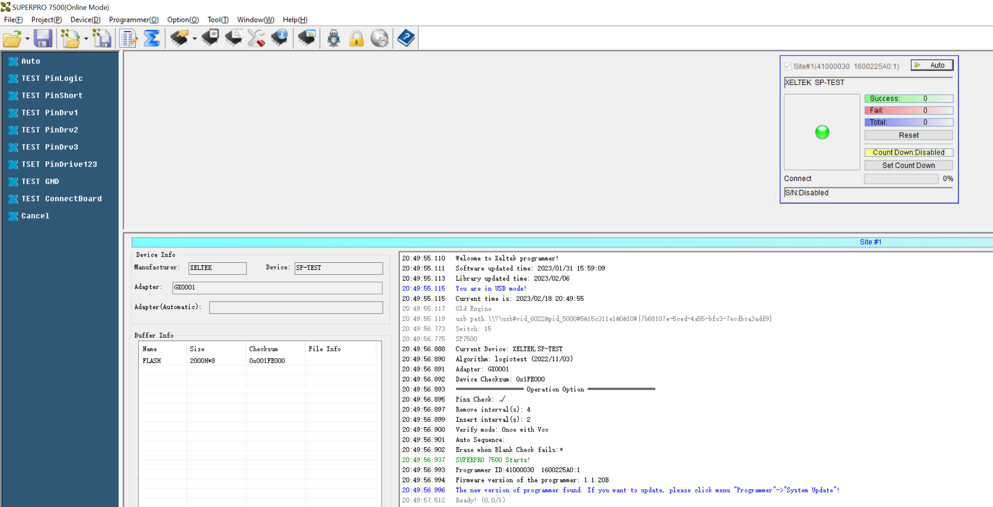Click the Size column header
Viewport: 993px width, 507px height.
tap(216, 349)
